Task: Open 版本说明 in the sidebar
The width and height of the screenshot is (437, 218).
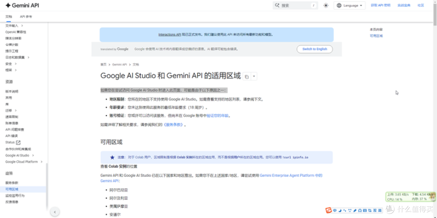Action: pyautogui.click(x=12, y=92)
